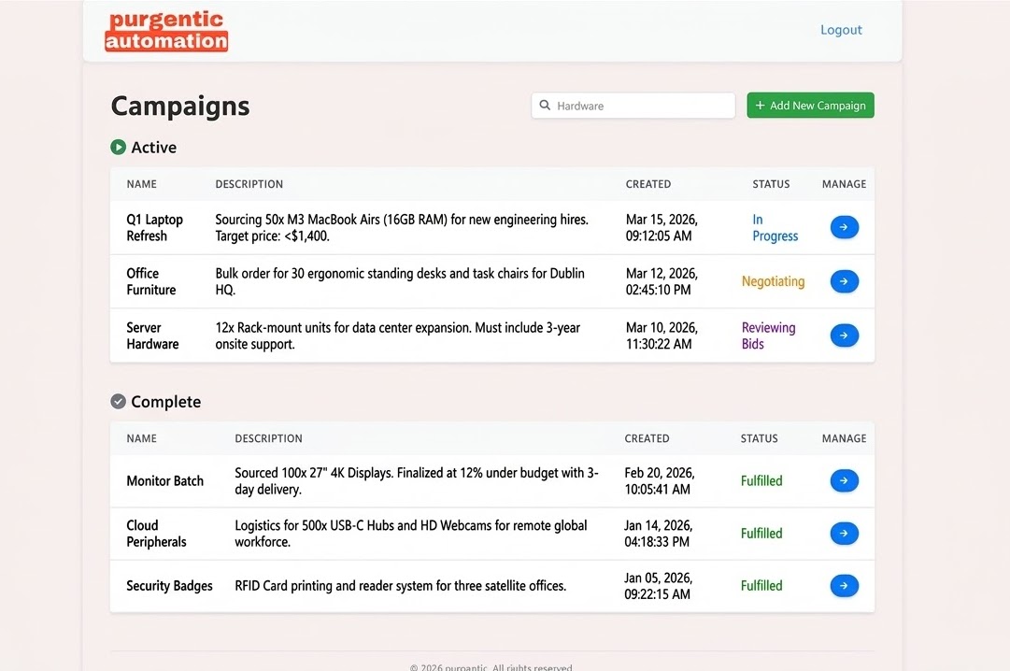Click the Reviewing Bids status for Server Hardware
Viewport: 1010px width, 671px height.
tap(768, 335)
